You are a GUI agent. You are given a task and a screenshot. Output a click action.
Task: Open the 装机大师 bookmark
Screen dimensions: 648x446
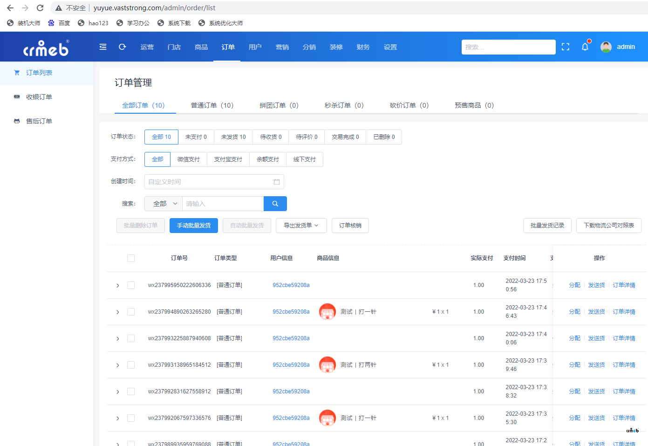23,23
